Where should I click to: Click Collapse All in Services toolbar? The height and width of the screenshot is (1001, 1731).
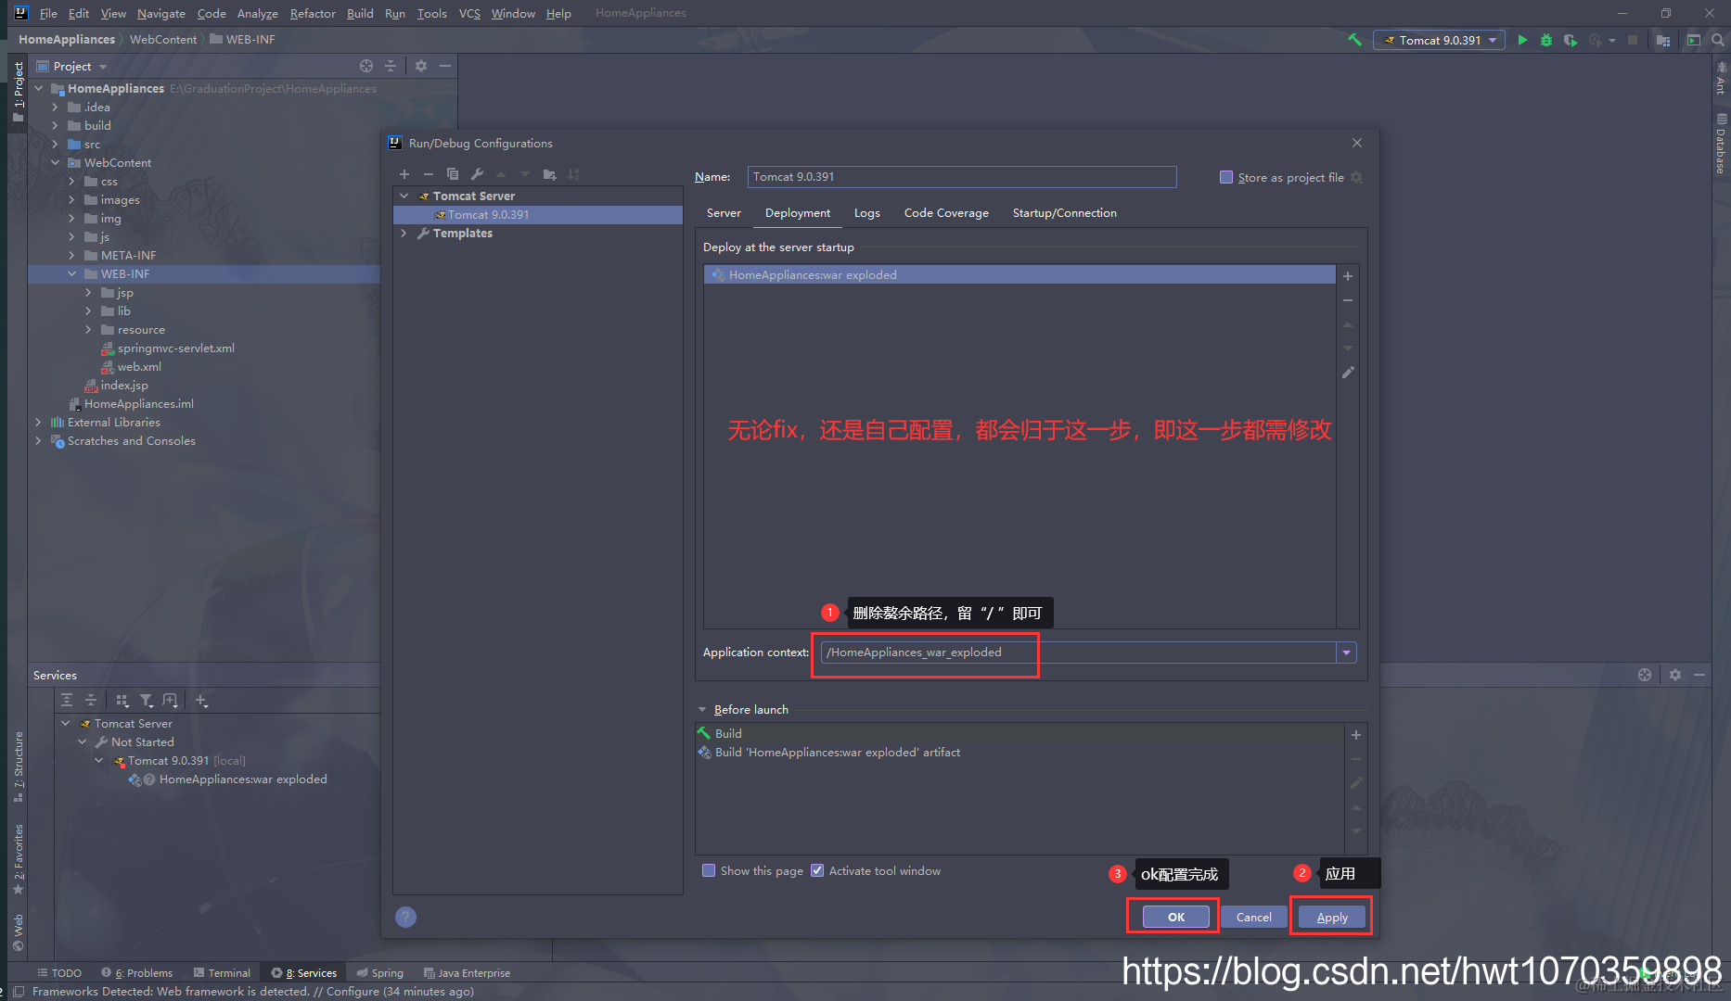[91, 701]
